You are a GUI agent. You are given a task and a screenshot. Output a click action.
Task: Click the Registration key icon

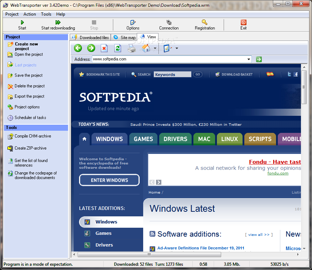point(205,22)
